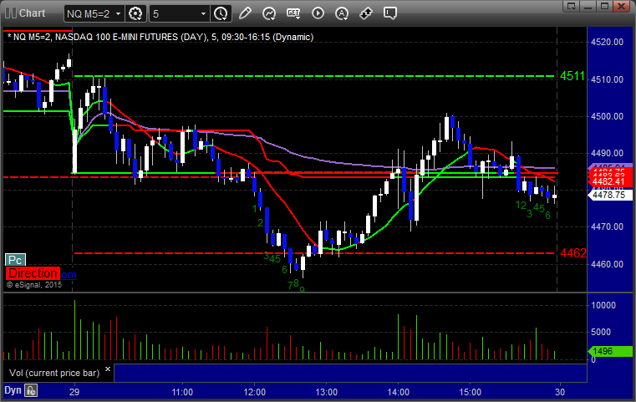Click the red Direction label

33,273
